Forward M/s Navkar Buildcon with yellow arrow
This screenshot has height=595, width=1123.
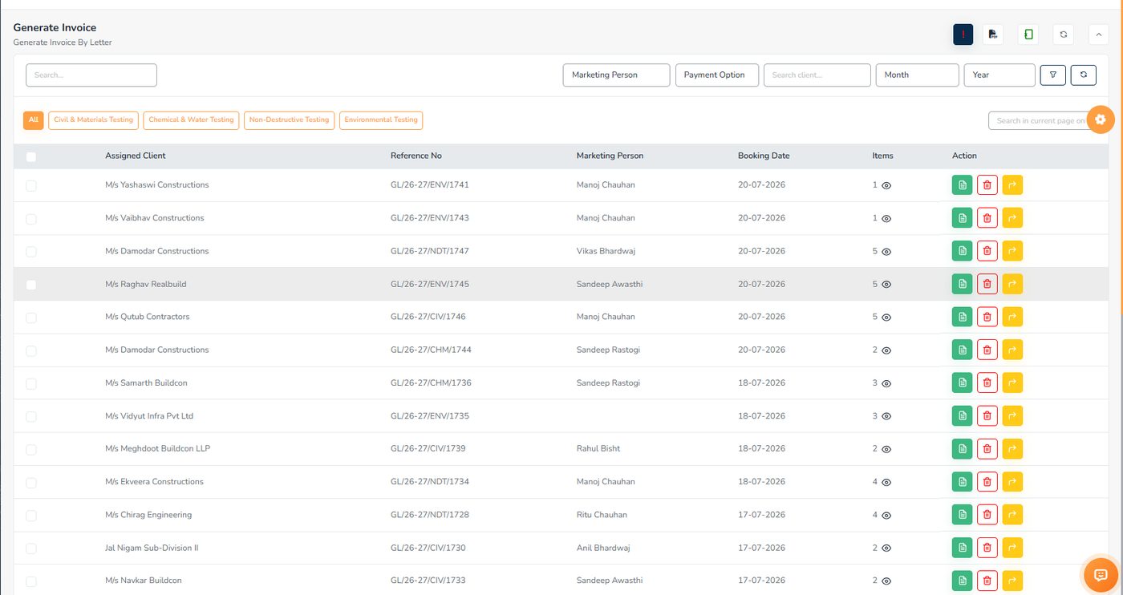1012,581
